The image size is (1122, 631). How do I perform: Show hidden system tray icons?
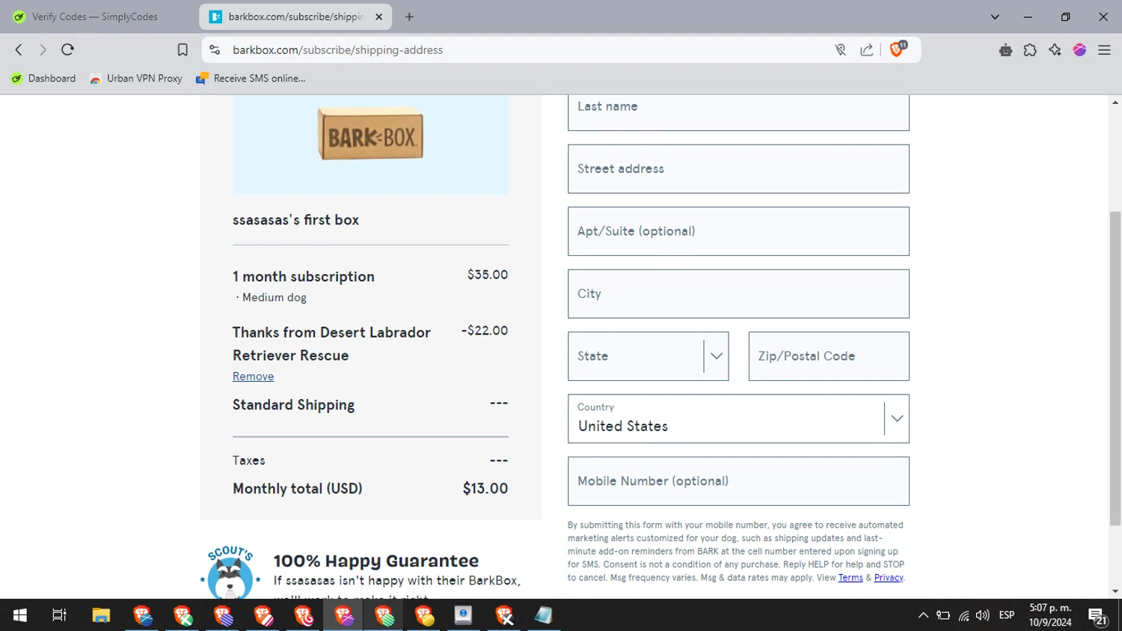(923, 615)
